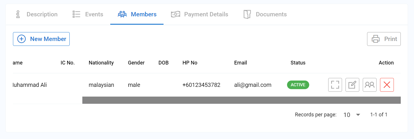Image resolution: width=414 pixels, height=139 pixels.
Task: Click the 1-1 of 1 pagination text
Action: (x=379, y=115)
